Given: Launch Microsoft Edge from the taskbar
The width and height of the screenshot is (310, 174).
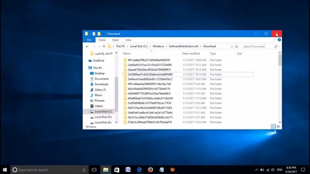Looking at the screenshot, I should 139,170.
